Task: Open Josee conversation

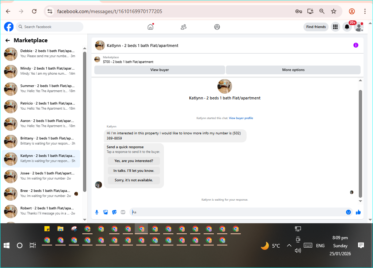Action: click(41, 176)
